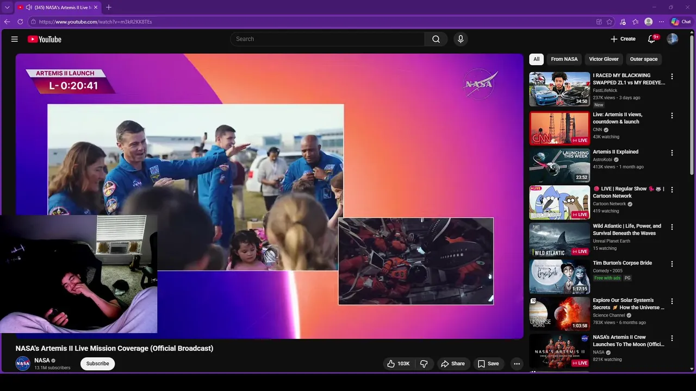Open the CNN Artemis II live thumbnail
Image resolution: width=696 pixels, height=391 pixels.
(x=560, y=128)
